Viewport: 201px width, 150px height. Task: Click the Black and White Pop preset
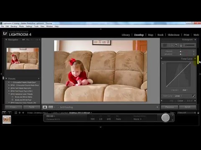click(x=23, y=100)
